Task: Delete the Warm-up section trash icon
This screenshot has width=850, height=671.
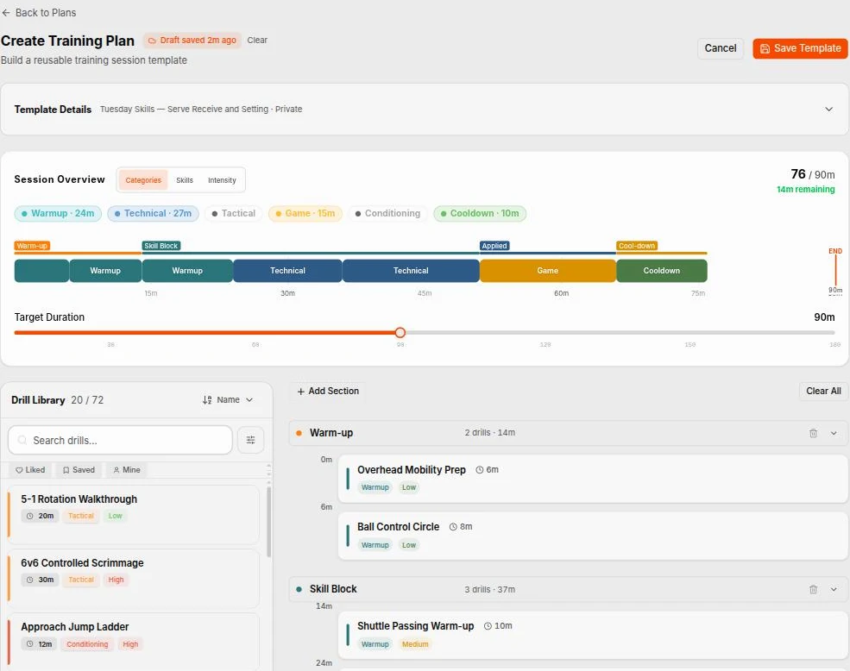Action: (x=813, y=433)
